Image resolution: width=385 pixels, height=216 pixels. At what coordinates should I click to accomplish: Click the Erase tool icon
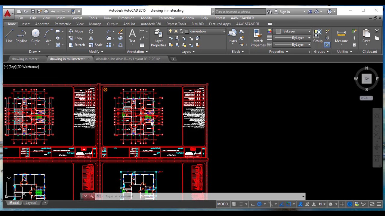[x=120, y=31]
